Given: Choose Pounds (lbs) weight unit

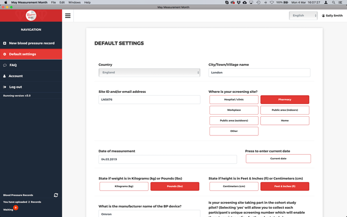Looking at the screenshot, I should 175,186.
